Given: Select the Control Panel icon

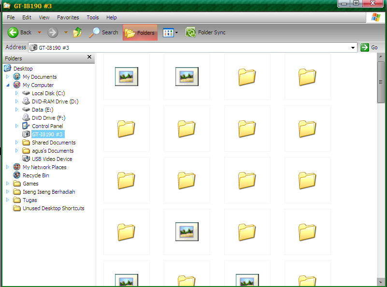Looking at the screenshot, I should tap(26, 126).
